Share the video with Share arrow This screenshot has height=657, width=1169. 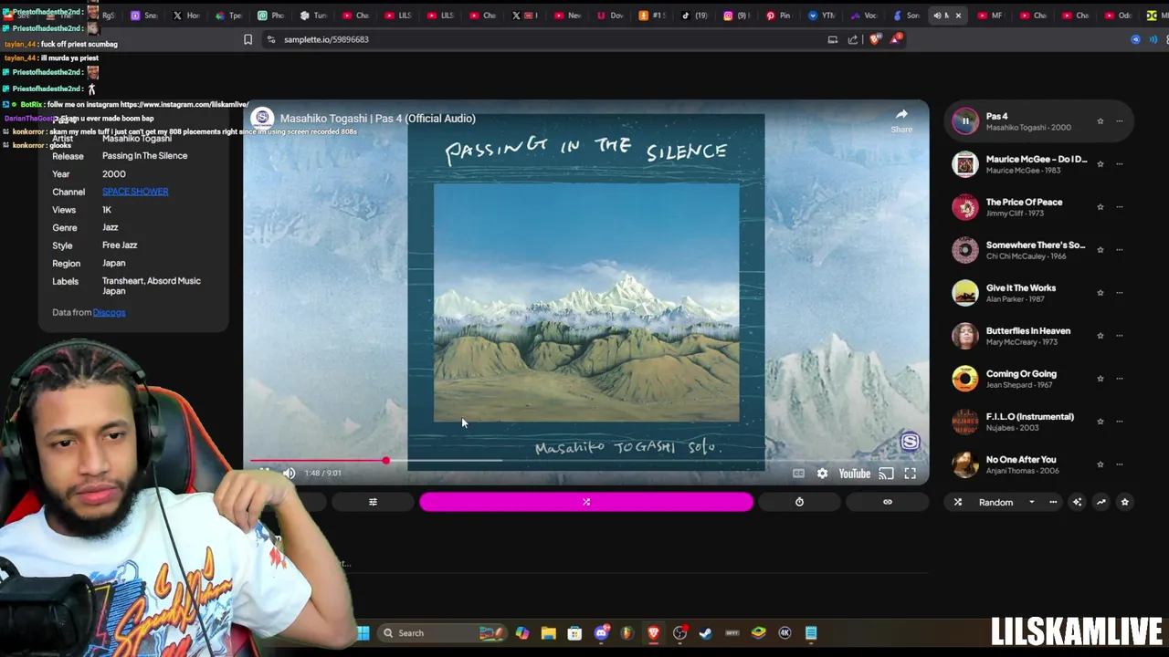[x=901, y=120]
